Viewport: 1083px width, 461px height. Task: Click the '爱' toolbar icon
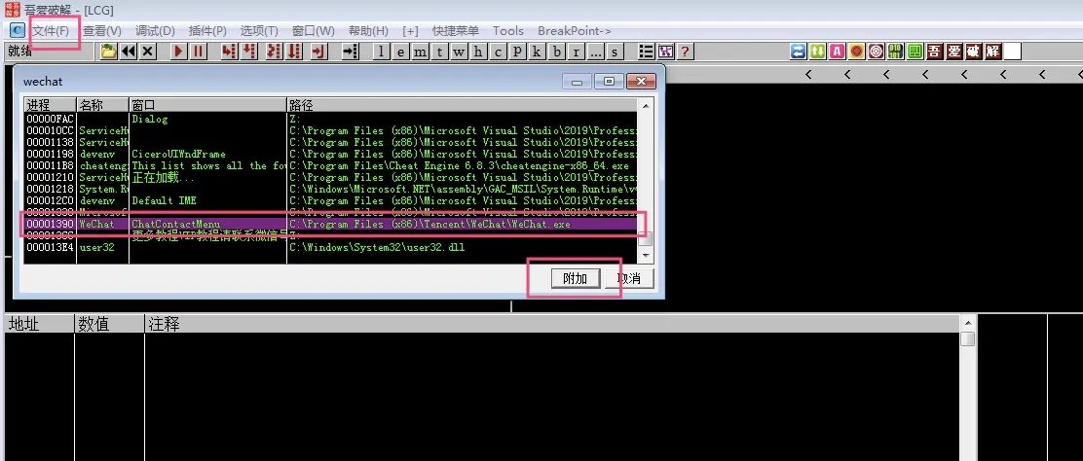[953, 52]
